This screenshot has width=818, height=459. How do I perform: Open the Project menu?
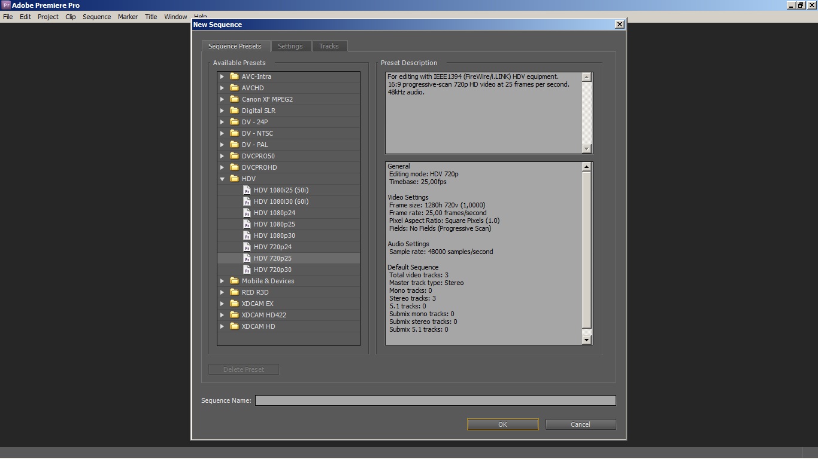click(48, 17)
